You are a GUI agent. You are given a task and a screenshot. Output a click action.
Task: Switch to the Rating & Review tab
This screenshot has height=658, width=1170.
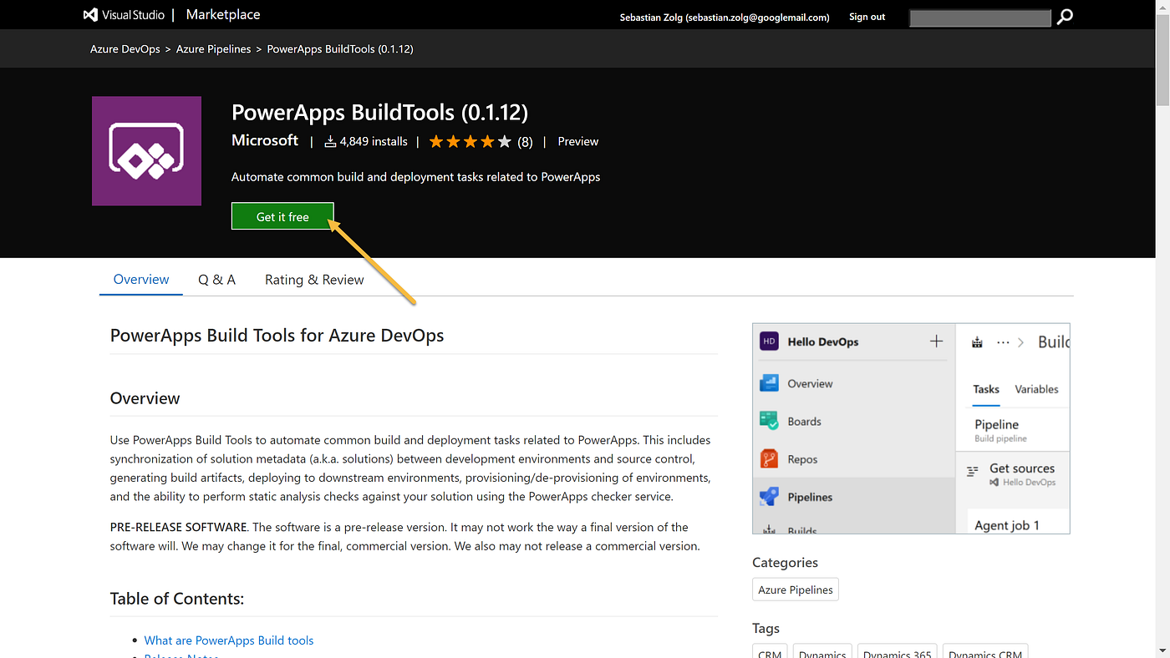tap(314, 280)
